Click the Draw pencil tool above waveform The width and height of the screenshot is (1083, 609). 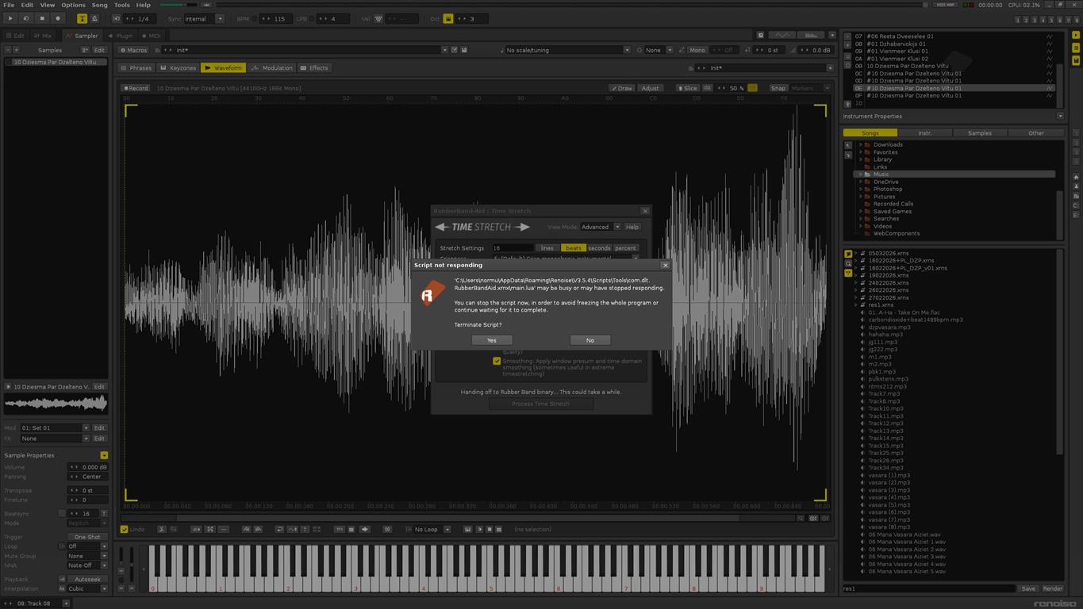tap(621, 88)
